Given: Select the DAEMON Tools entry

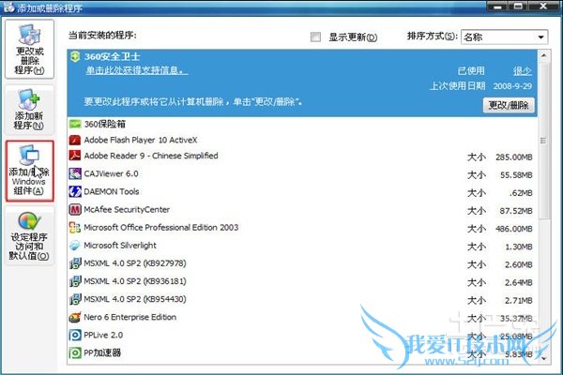Looking at the screenshot, I should (302, 191).
